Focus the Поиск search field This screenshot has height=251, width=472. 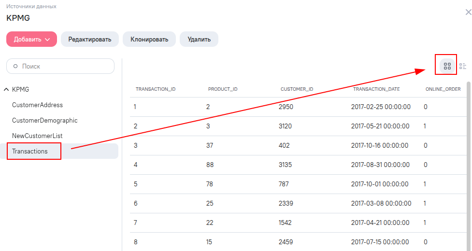[60, 66]
